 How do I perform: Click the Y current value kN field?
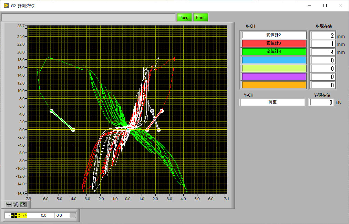click(x=322, y=102)
